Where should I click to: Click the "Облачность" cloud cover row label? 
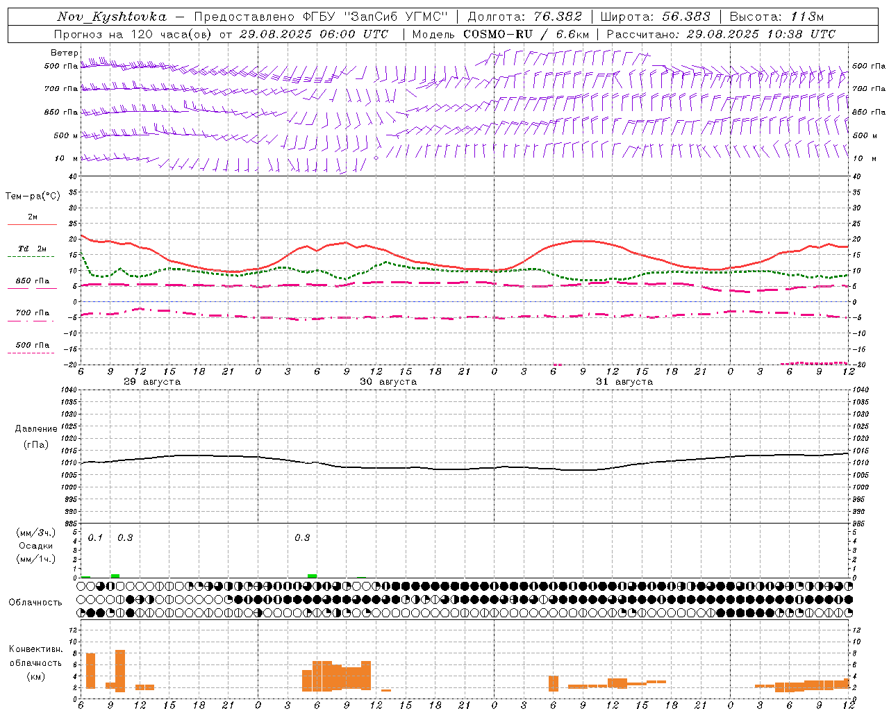[35, 603]
